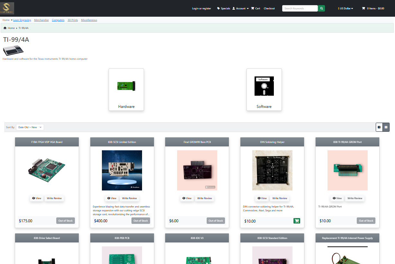
Task: Select the 3D Prints menu item
Action: tap(73, 20)
